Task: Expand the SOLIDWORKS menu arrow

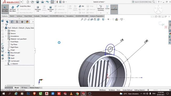Action: coord(21,2)
